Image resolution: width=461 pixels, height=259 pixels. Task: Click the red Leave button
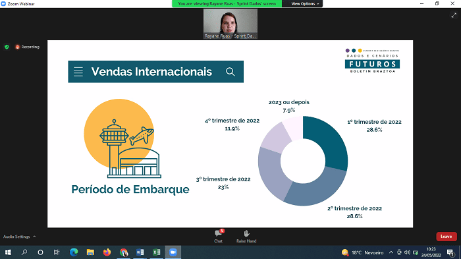pyautogui.click(x=446, y=237)
